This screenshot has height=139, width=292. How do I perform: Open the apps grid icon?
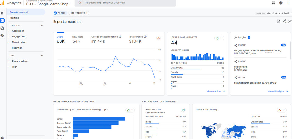273,3
